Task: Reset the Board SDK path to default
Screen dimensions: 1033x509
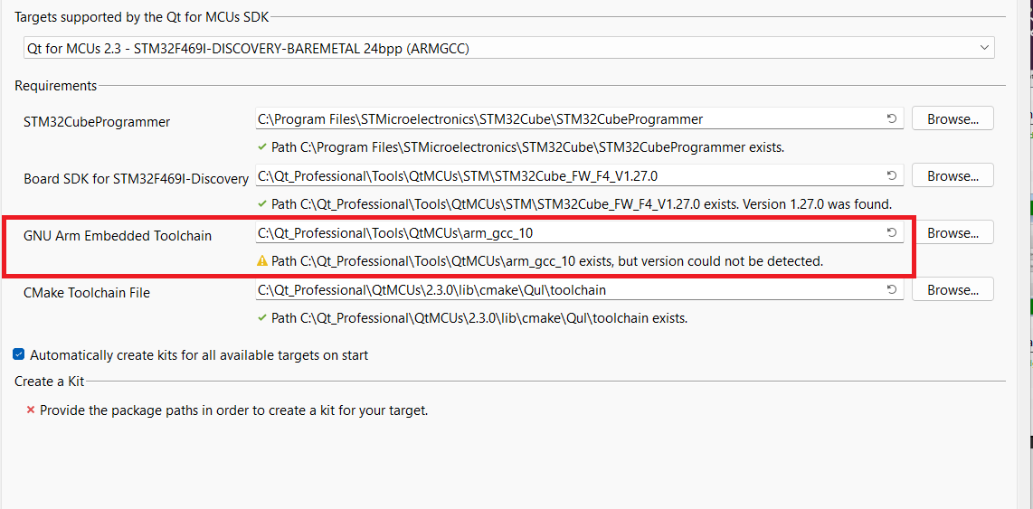Action: tap(891, 175)
